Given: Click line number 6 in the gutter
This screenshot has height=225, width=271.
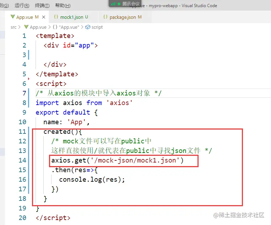Looking at the screenshot, I should pos(24,83).
